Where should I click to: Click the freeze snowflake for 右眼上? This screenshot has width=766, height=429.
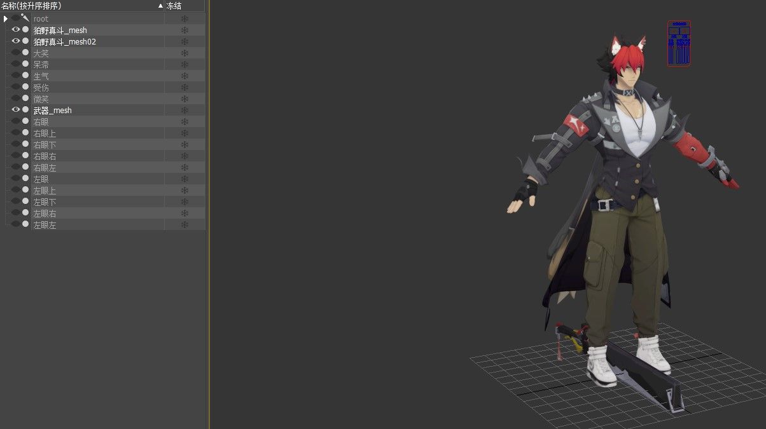coord(185,133)
